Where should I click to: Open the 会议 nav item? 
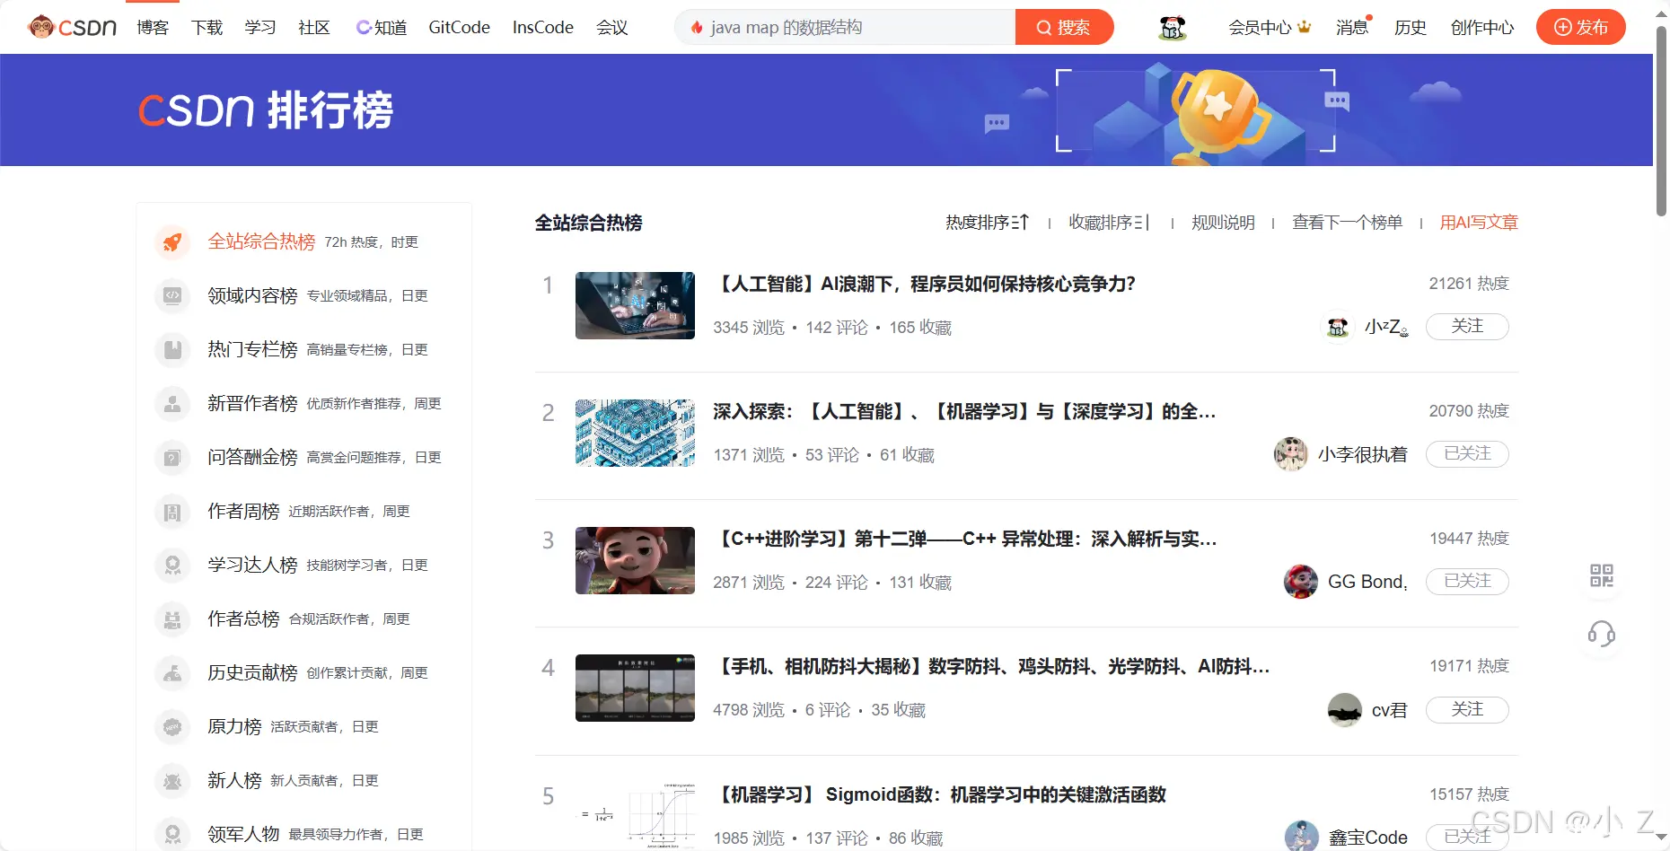point(612,27)
